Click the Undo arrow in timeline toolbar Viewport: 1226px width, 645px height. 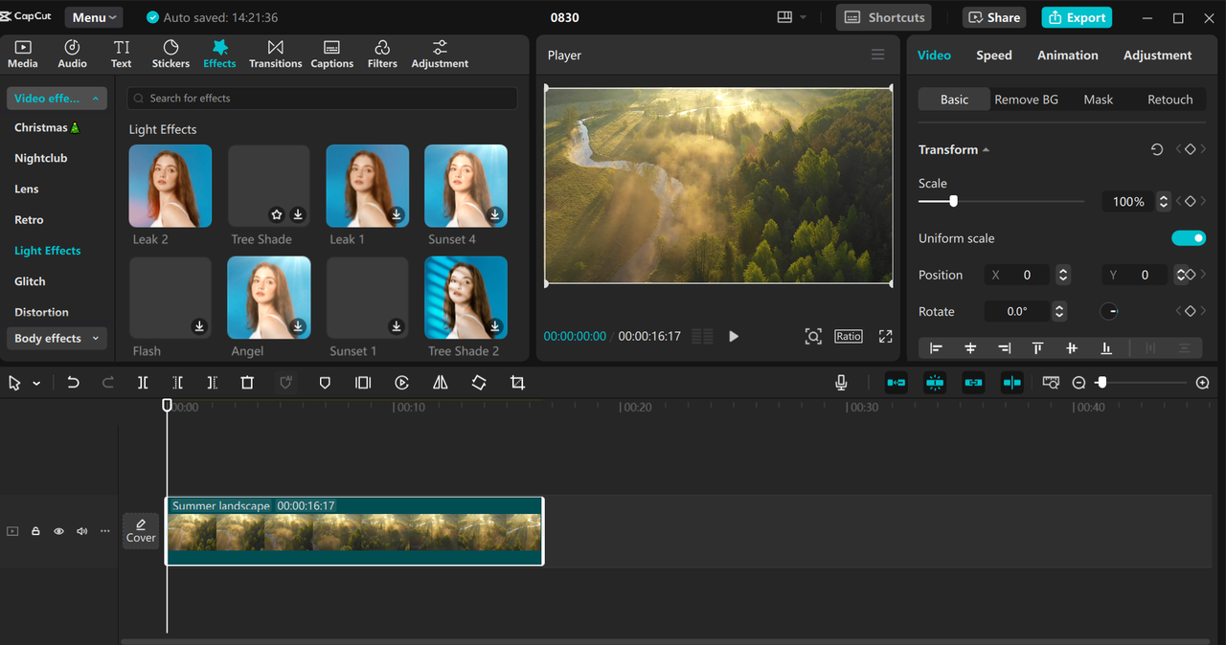(x=73, y=383)
